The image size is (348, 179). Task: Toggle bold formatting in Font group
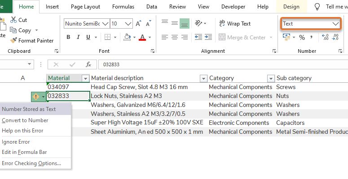69,37
